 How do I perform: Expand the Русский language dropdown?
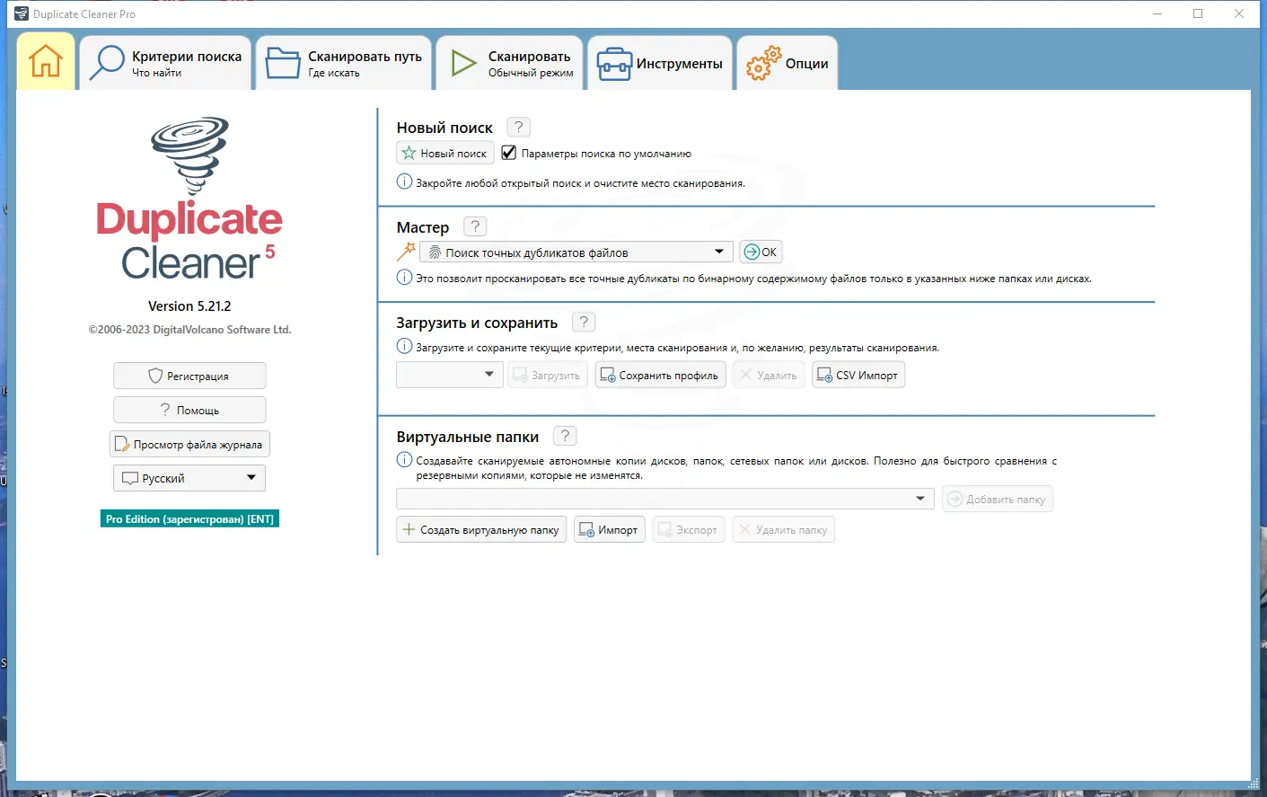[x=189, y=478]
